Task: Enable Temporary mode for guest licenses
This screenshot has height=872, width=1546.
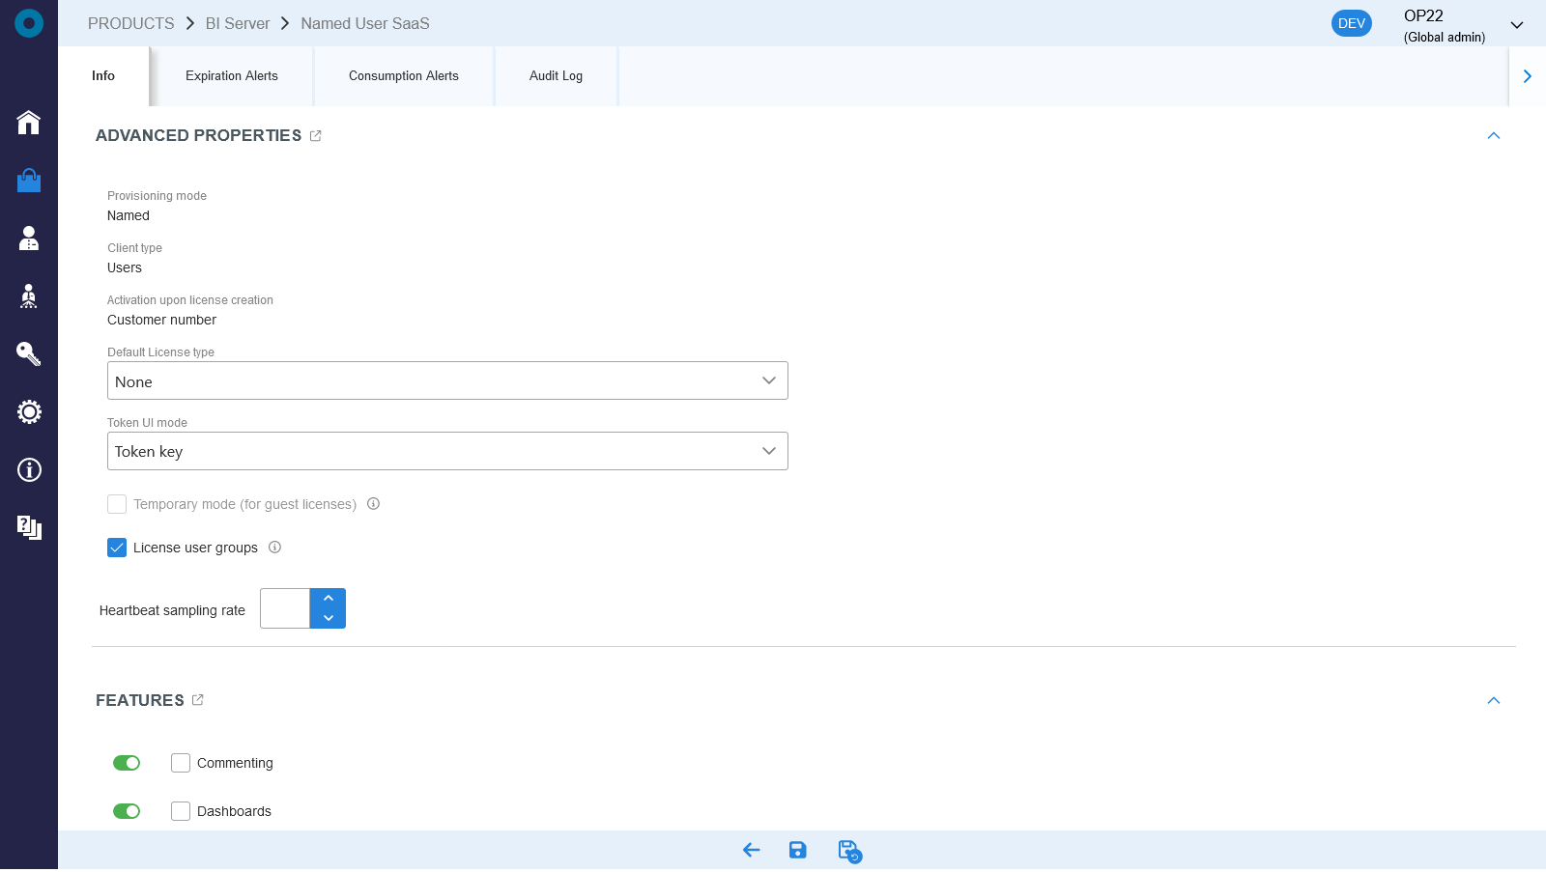Action: tap(117, 503)
